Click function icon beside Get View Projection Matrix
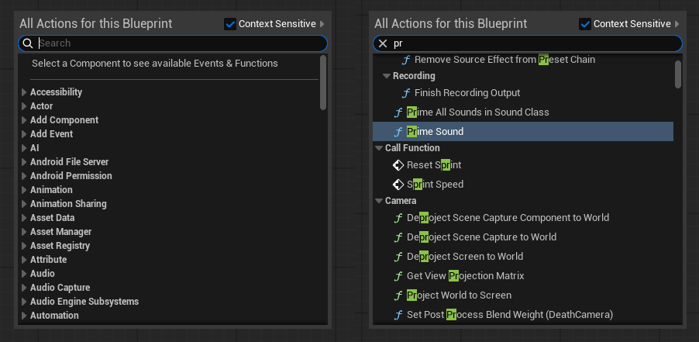The image size is (699, 342). pyautogui.click(x=398, y=276)
